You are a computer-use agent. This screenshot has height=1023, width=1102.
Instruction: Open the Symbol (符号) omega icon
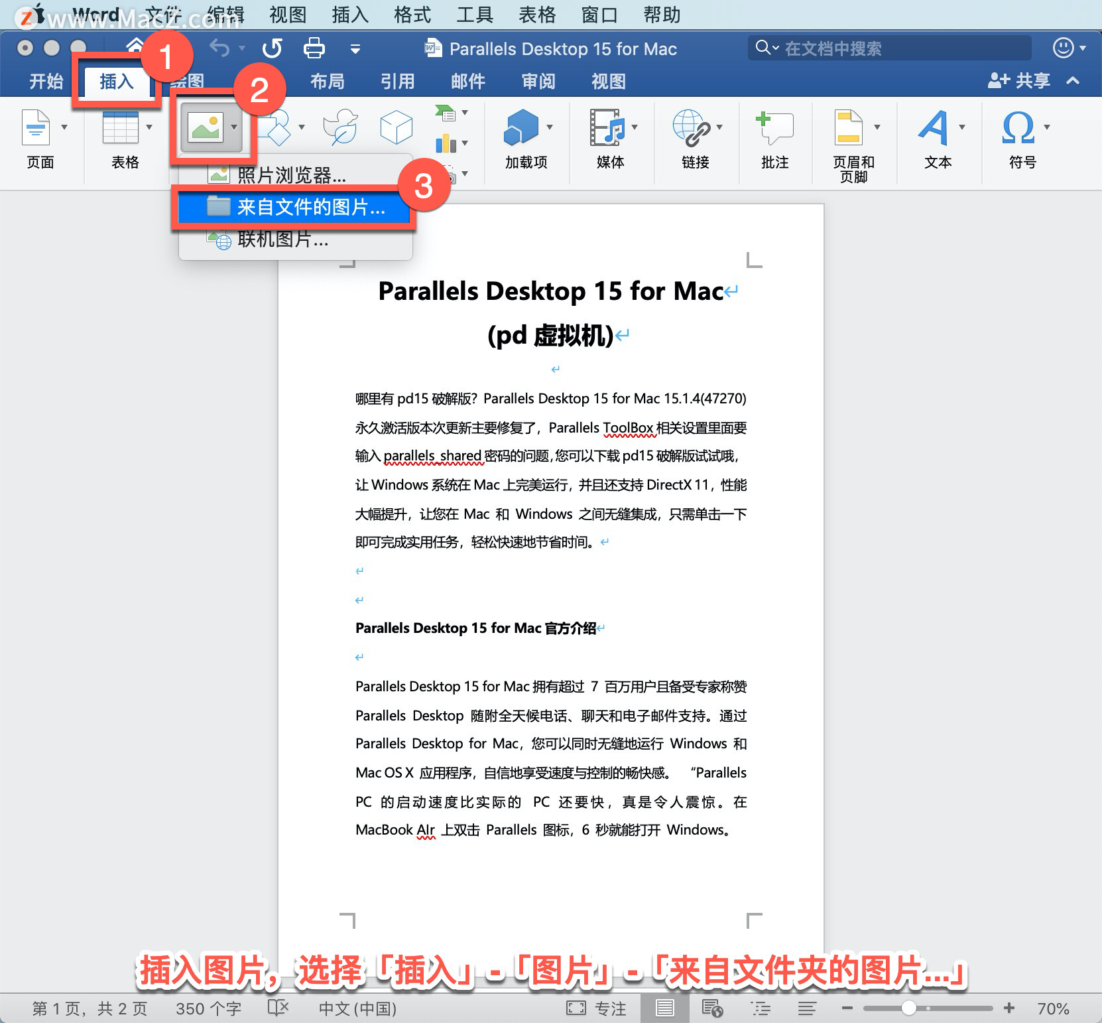[1018, 127]
